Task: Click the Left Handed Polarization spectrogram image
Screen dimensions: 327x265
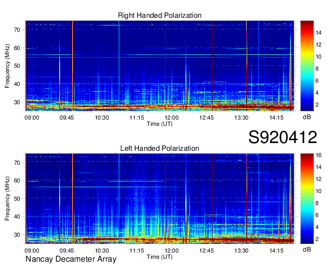Action: (x=160, y=199)
